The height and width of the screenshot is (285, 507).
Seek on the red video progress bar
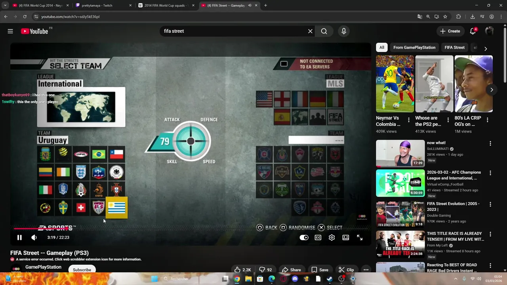click(x=191, y=229)
